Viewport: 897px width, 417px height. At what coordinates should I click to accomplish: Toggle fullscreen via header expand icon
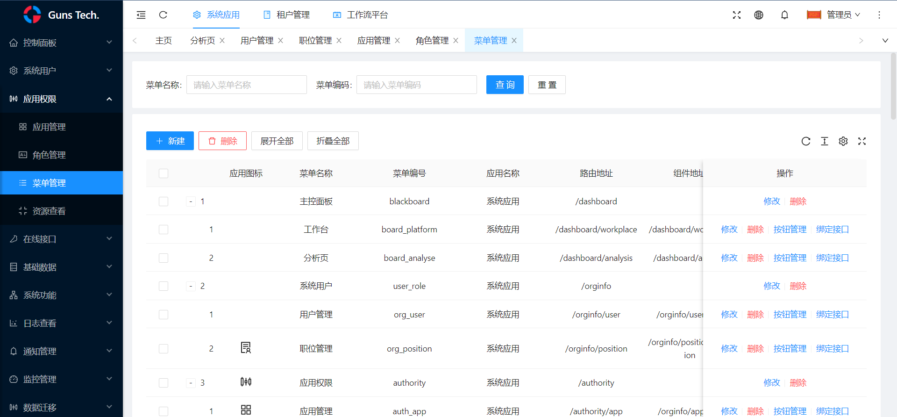pos(737,15)
